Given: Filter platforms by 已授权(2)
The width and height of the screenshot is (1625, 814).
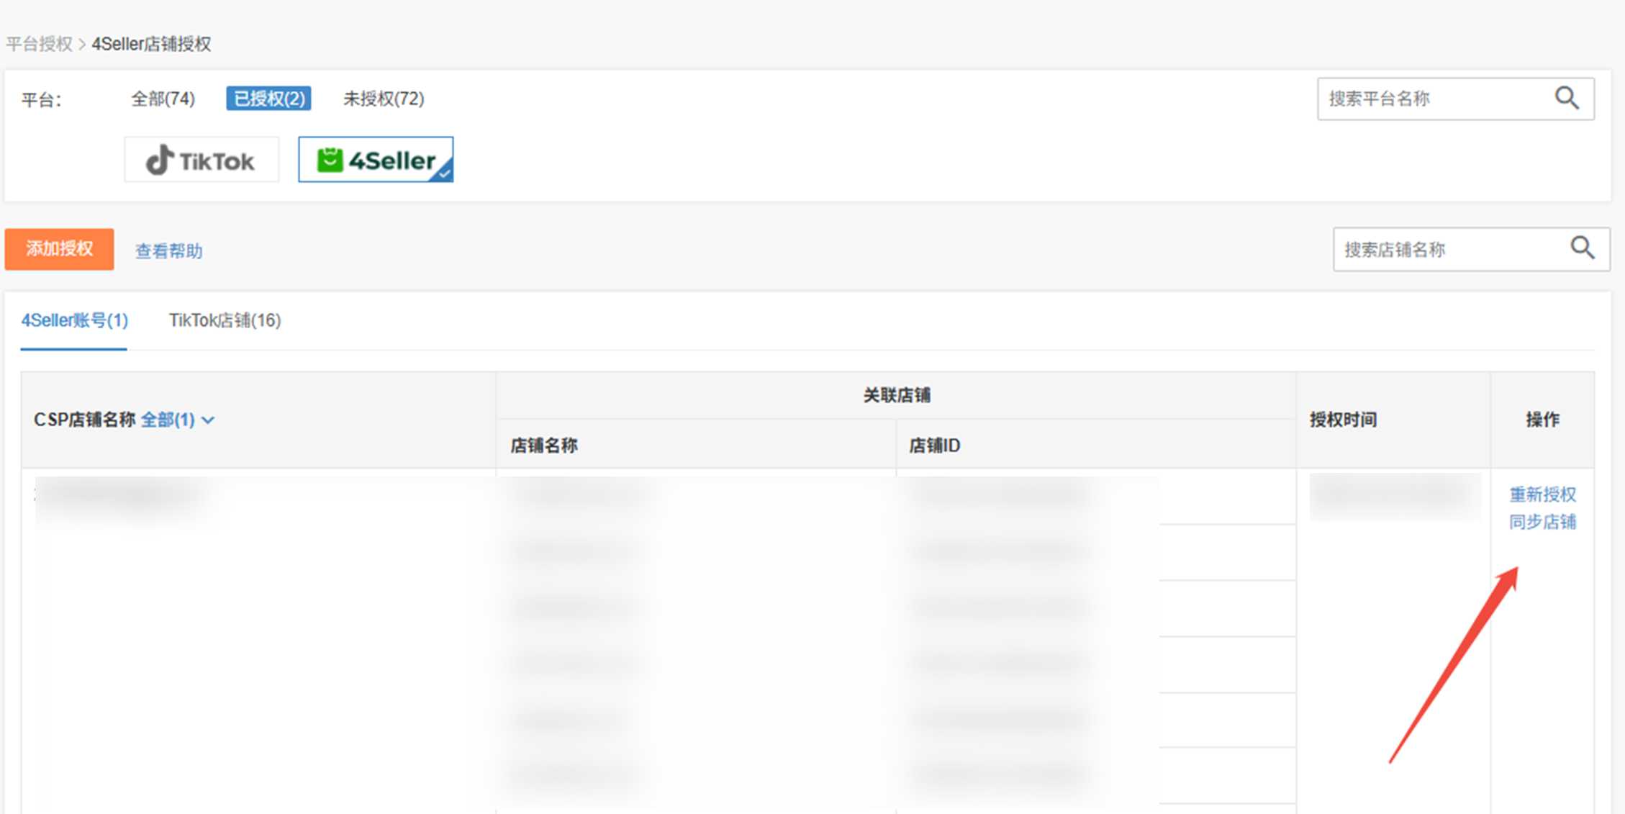Looking at the screenshot, I should point(268,99).
